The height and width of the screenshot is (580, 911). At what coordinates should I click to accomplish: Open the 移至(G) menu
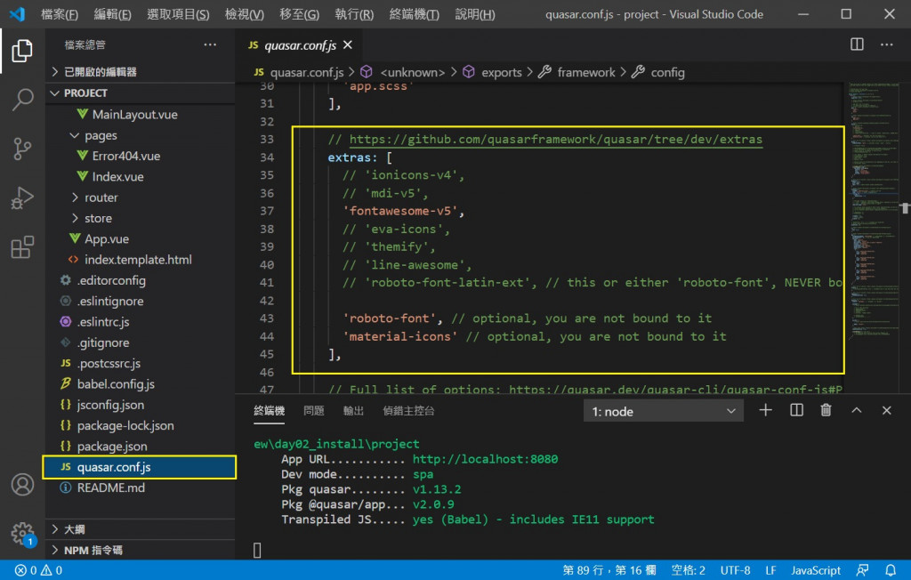click(x=299, y=14)
